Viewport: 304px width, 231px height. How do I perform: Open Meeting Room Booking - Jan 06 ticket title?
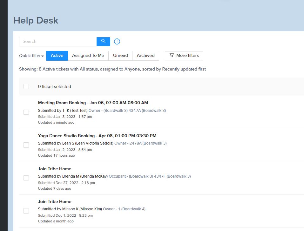pos(93,103)
